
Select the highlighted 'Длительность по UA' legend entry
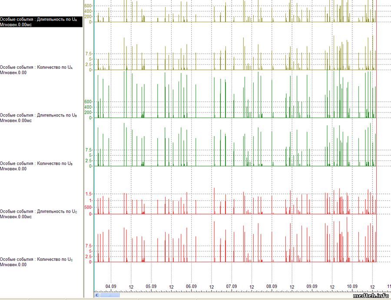point(39,20)
